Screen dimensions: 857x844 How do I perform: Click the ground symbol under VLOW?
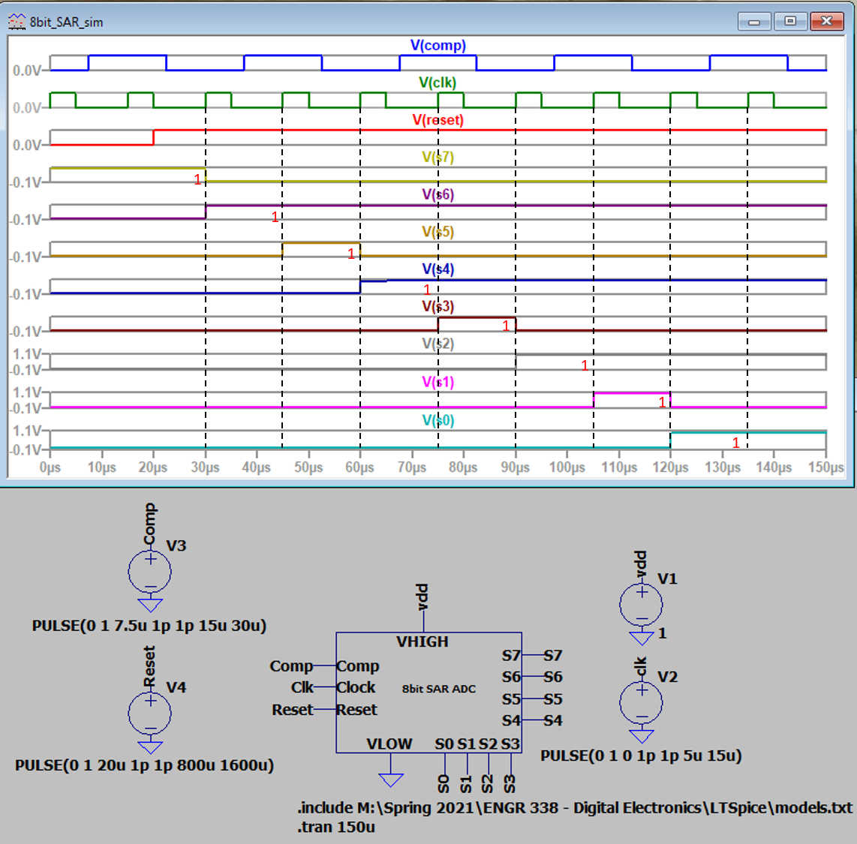[x=390, y=779]
